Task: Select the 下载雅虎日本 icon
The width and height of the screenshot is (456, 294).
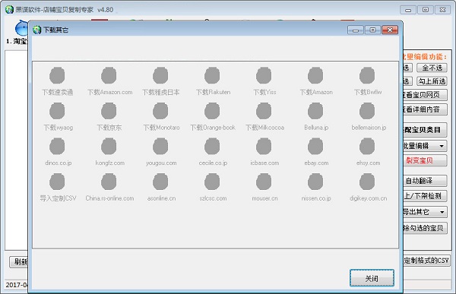Action: (160, 76)
